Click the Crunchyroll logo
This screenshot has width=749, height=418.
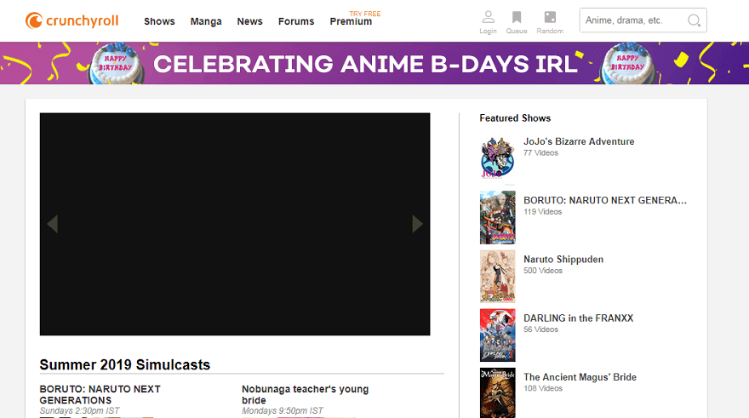(x=71, y=20)
